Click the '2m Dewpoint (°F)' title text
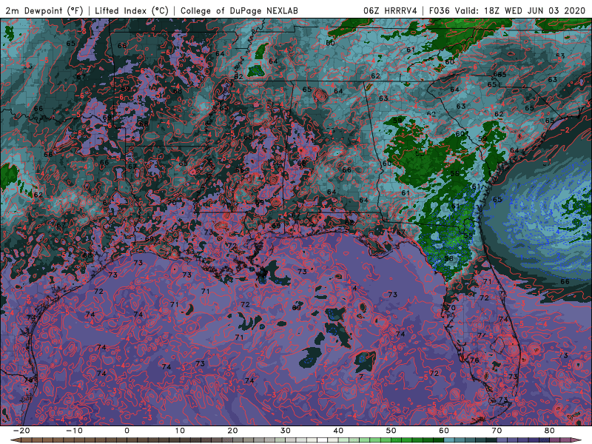Screen dimensions: 592x444 pos(44,10)
